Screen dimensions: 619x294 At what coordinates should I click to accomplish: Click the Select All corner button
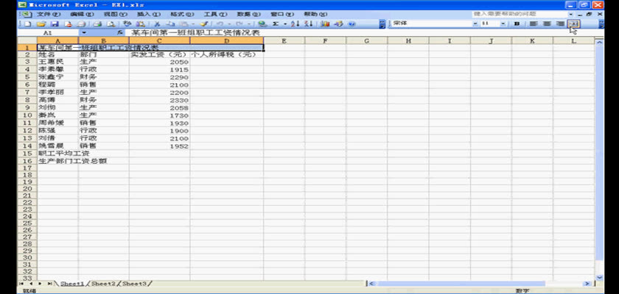pyautogui.click(x=27, y=40)
